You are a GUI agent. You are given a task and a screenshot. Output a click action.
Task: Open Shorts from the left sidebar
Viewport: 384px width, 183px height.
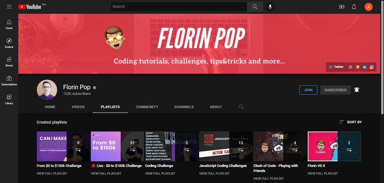(x=9, y=61)
